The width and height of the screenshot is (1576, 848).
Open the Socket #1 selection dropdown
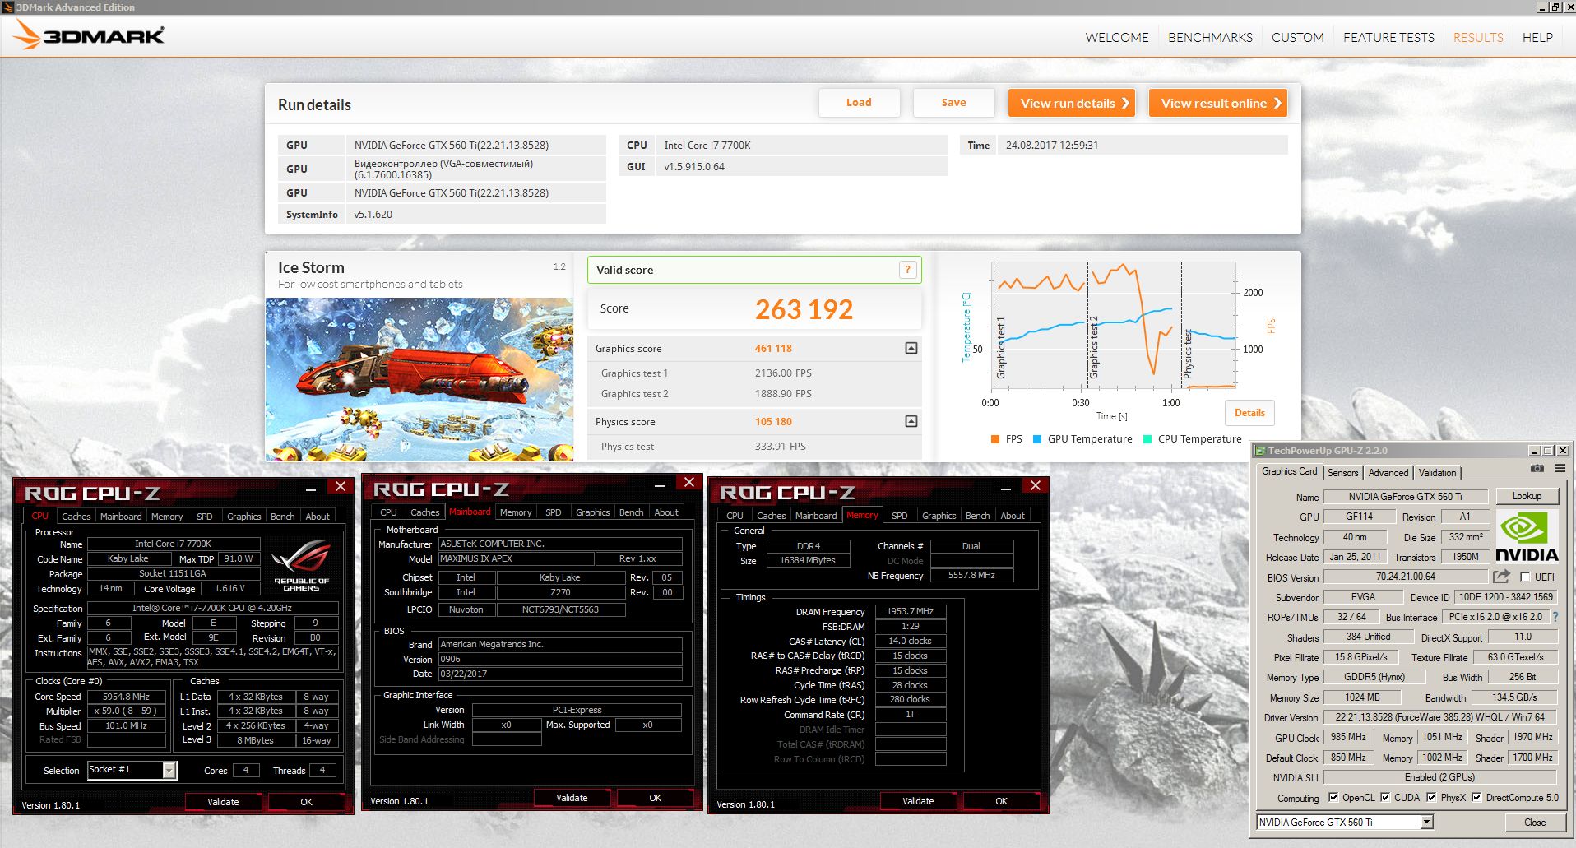coord(169,770)
